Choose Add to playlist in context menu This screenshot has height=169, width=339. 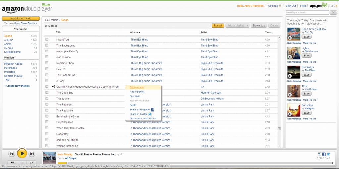[137, 92]
